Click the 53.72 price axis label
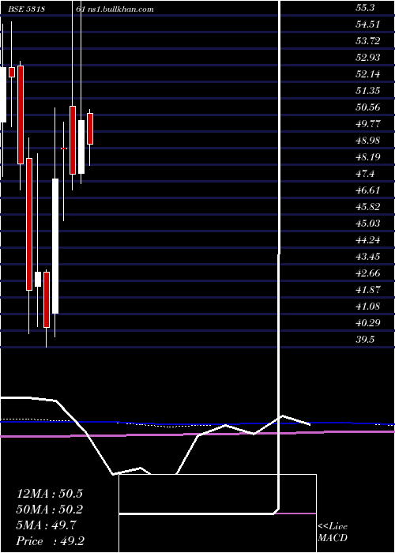Image resolution: width=395 pixels, height=553 pixels. pyautogui.click(x=367, y=41)
